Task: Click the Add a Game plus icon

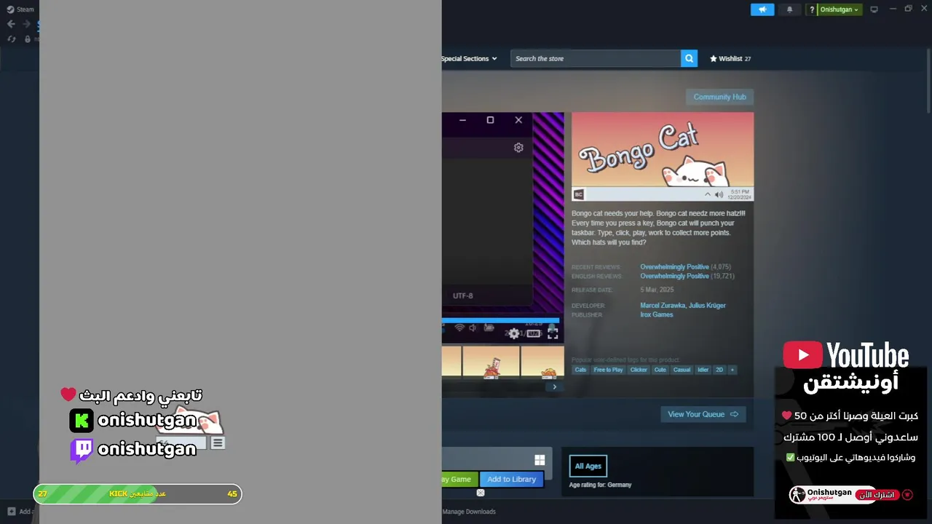Action: pos(11,512)
